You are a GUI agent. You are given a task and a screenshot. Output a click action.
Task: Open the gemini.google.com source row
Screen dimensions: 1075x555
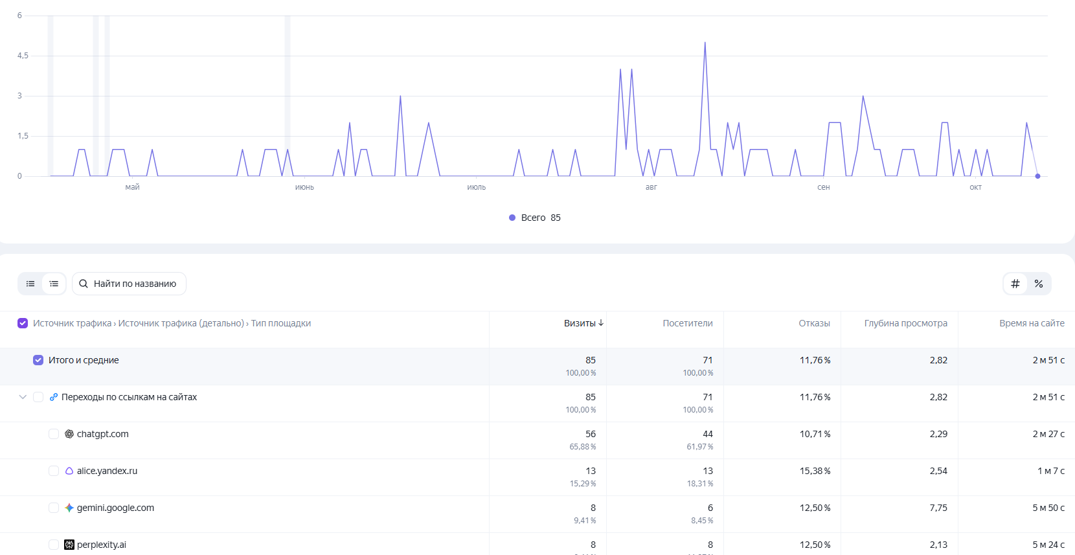115,508
